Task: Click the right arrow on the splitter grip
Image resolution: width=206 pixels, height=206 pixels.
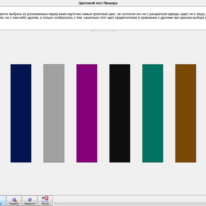Action: 114,31
